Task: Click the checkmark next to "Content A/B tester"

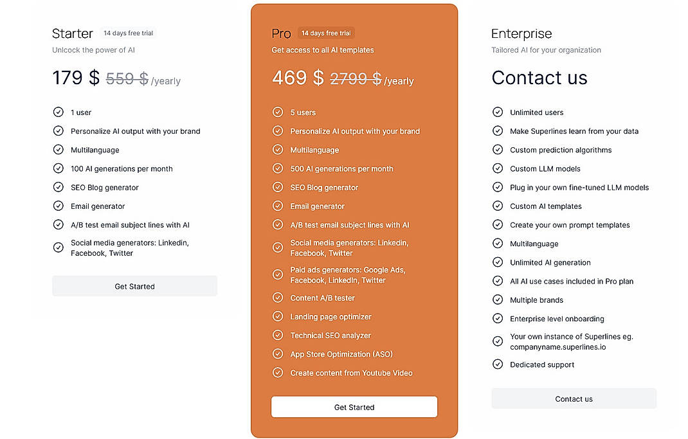Action: tap(278, 298)
